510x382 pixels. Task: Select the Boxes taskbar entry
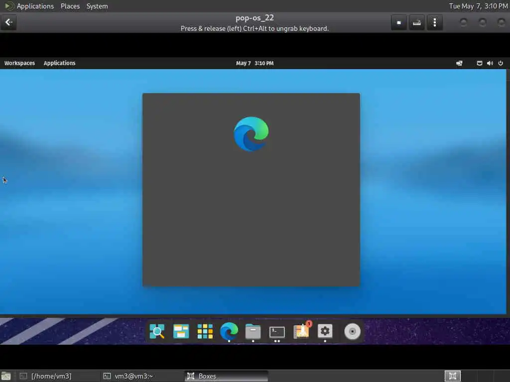(226, 376)
